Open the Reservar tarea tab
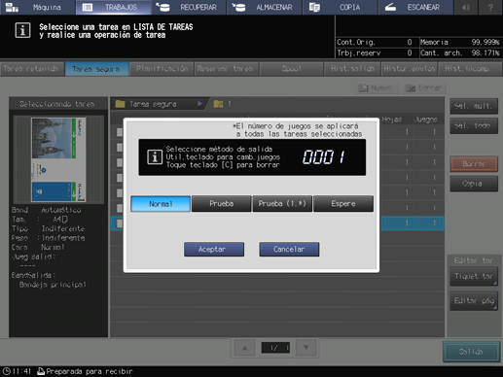Viewport: 503px width, 377px height. 227,69
